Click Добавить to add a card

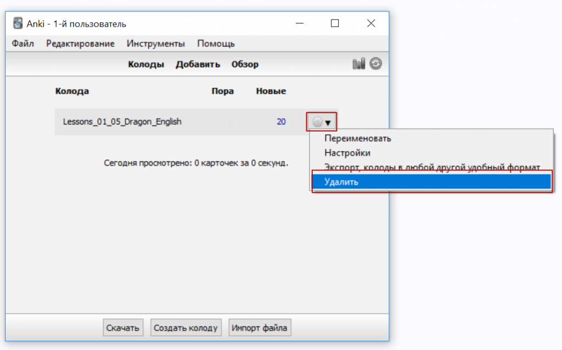tap(198, 65)
